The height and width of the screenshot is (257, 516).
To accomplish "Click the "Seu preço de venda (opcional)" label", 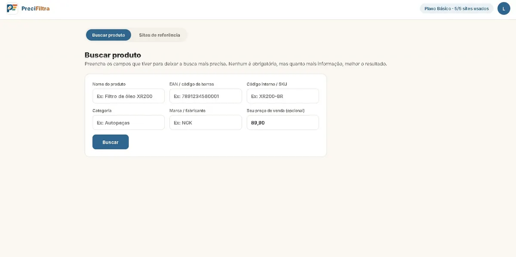I will tap(276, 111).
